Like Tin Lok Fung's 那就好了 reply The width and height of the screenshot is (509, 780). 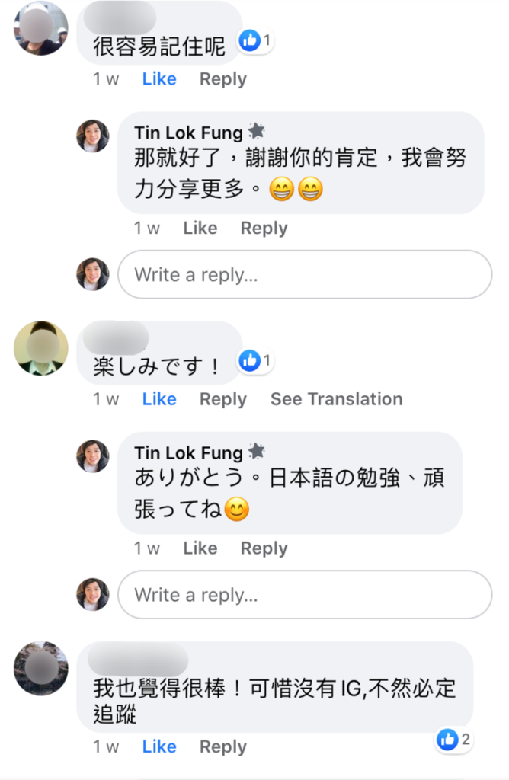pyautogui.click(x=200, y=229)
